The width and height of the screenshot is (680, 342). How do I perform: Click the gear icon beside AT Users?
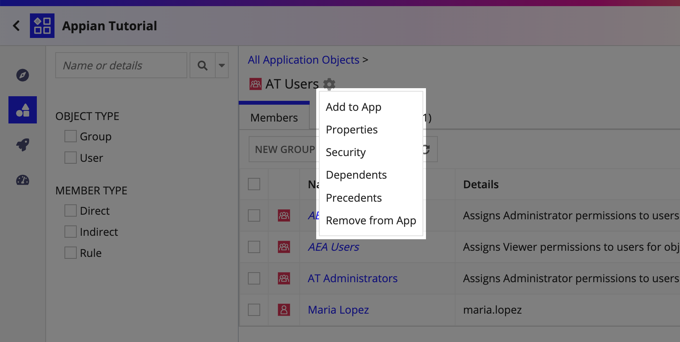point(329,84)
